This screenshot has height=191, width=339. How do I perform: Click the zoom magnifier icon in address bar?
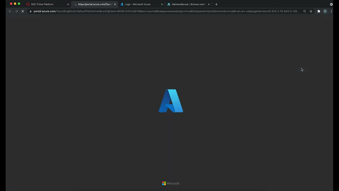point(305,11)
